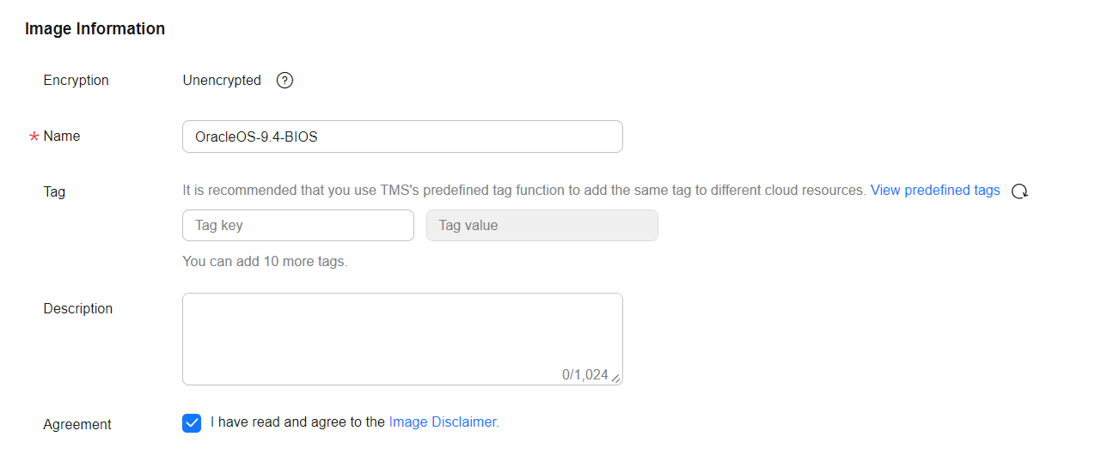1095x461 pixels.
Task: Click the Tag field label
Action: (x=54, y=192)
